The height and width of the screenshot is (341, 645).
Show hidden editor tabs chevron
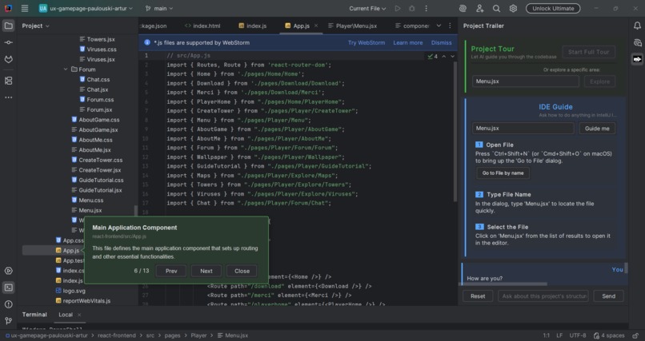point(439,26)
